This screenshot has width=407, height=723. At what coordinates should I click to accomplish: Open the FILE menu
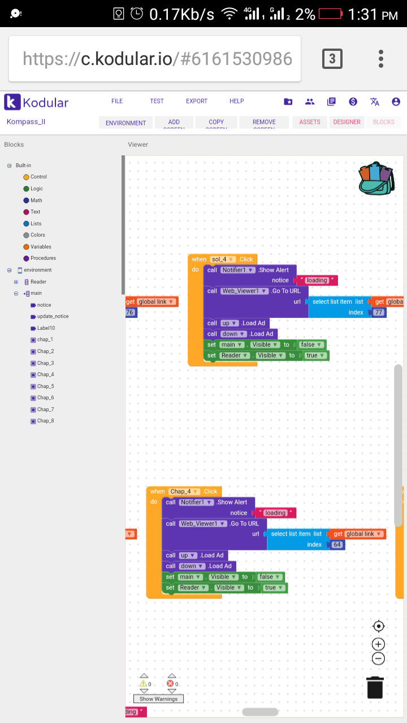(117, 101)
